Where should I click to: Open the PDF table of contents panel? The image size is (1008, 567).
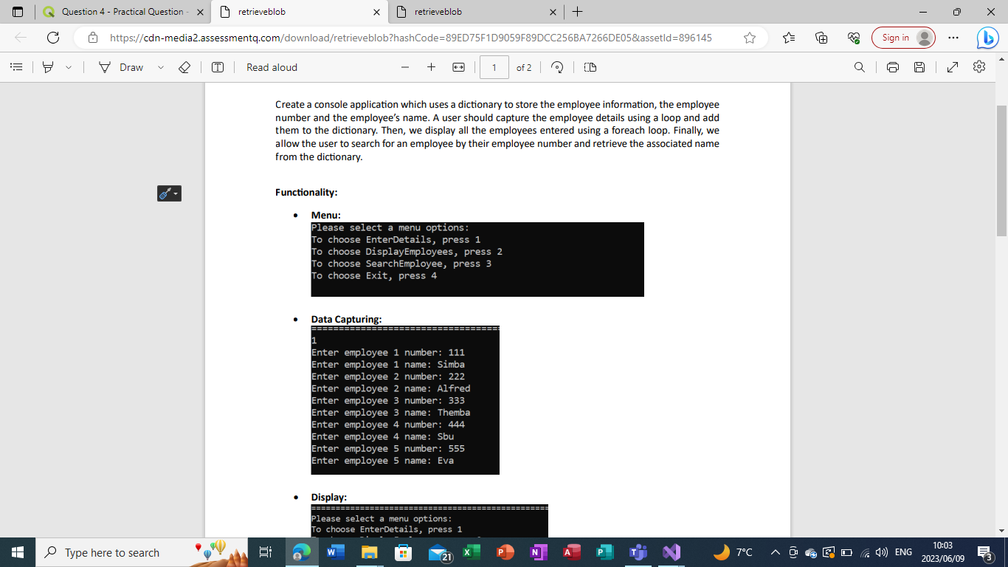16,66
